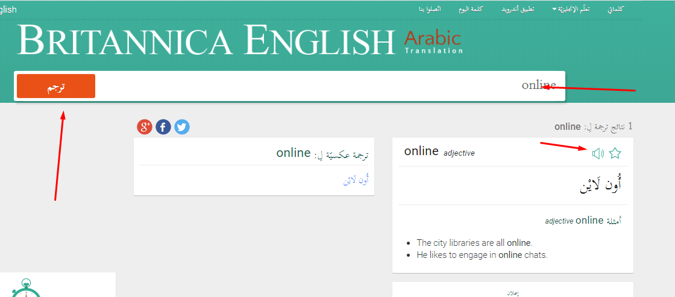Click the stopwatch icon at bottom left
The image size is (675, 297).
point(26,289)
